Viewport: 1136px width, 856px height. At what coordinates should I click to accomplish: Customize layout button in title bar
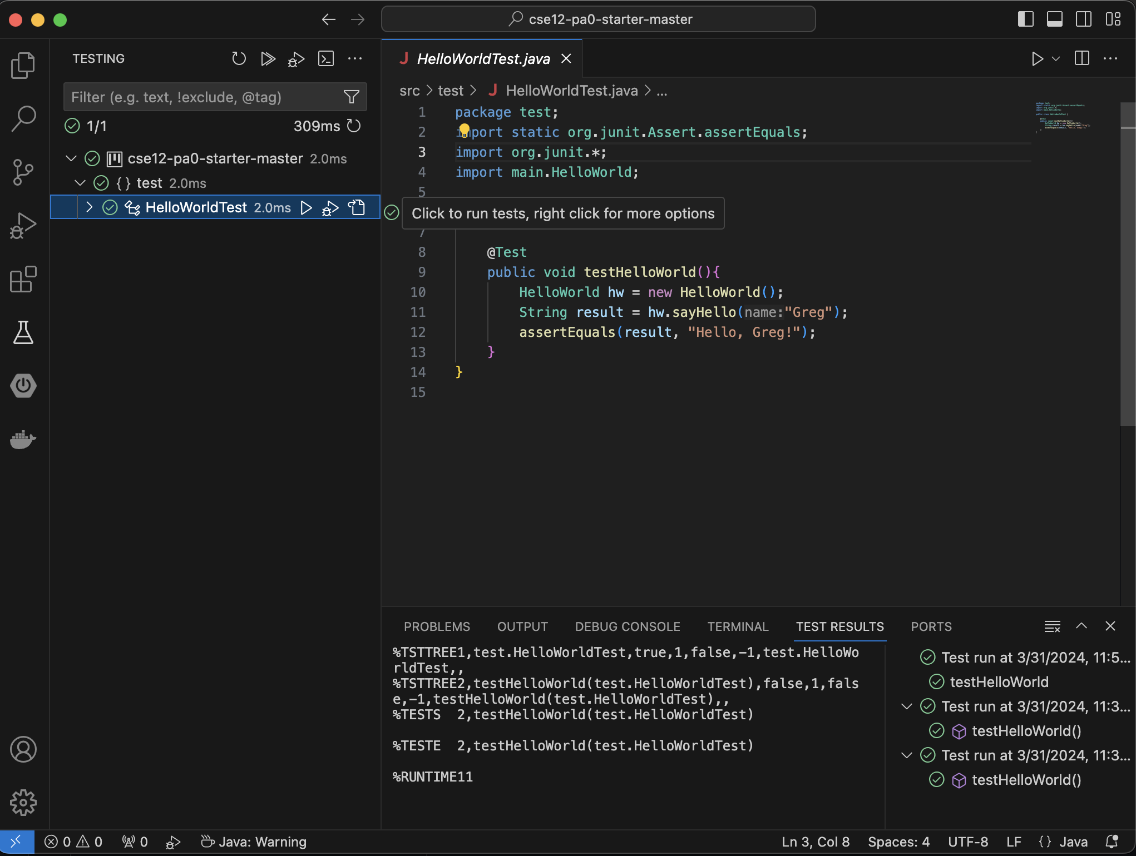pyautogui.click(x=1113, y=19)
